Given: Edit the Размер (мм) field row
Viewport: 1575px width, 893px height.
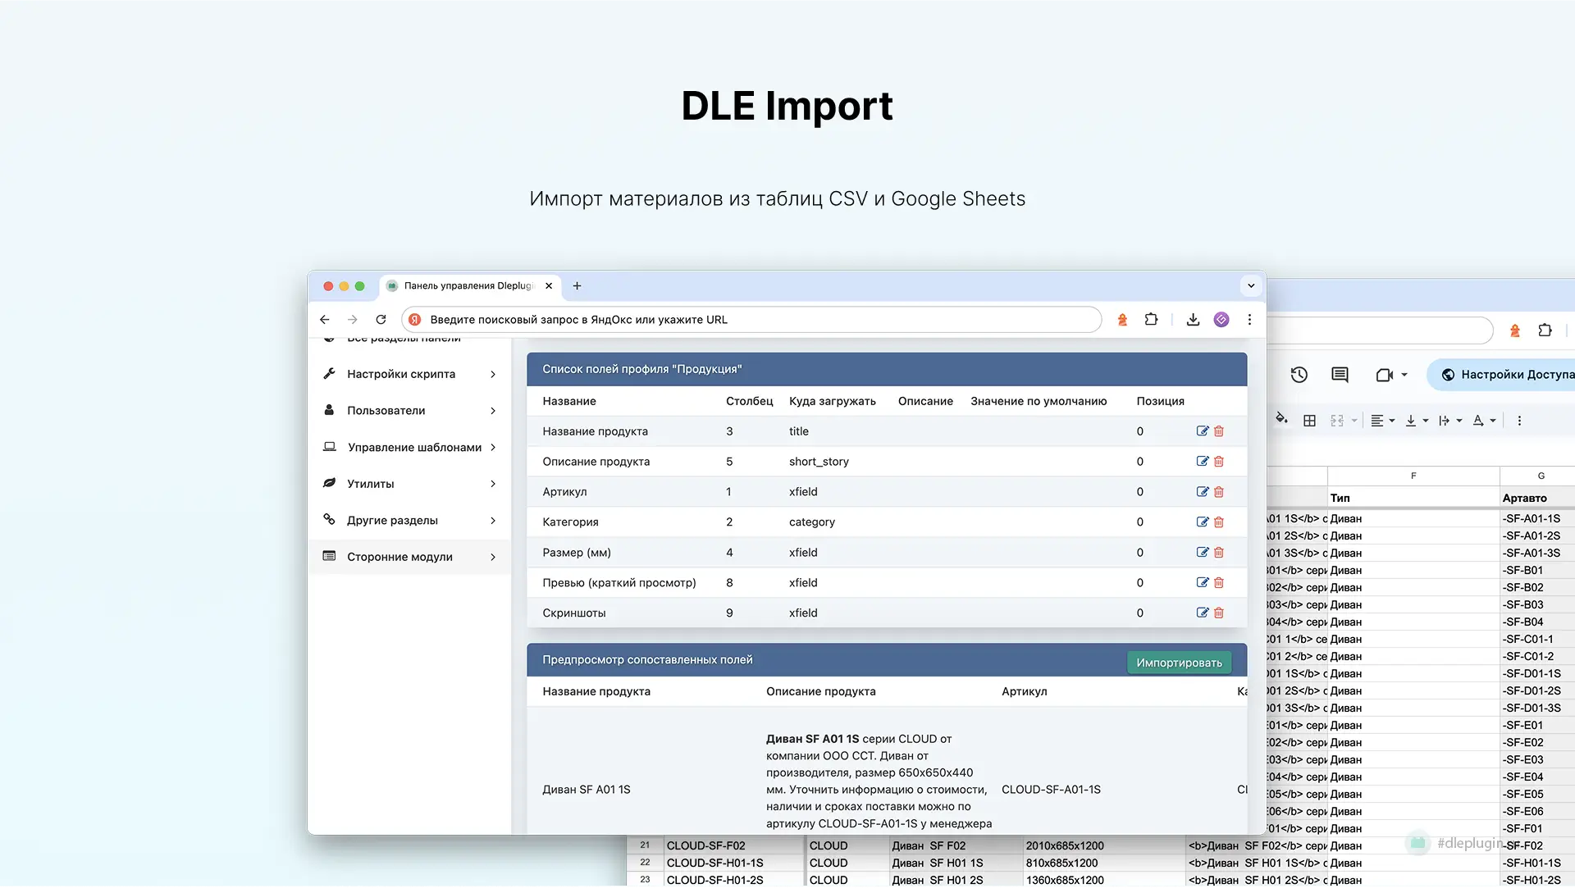Looking at the screenshot, I should [1203, 553].
